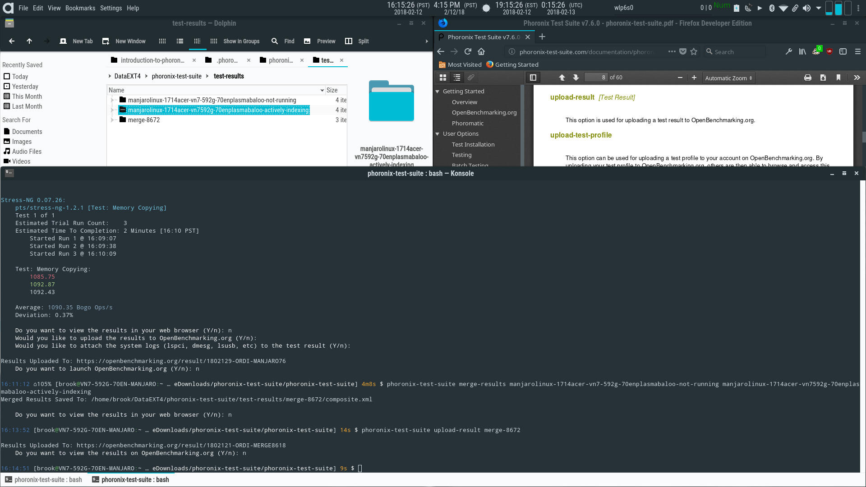Open the Settings menu
The width and height of the screenshot is (866, 487).
pos(111,8)
